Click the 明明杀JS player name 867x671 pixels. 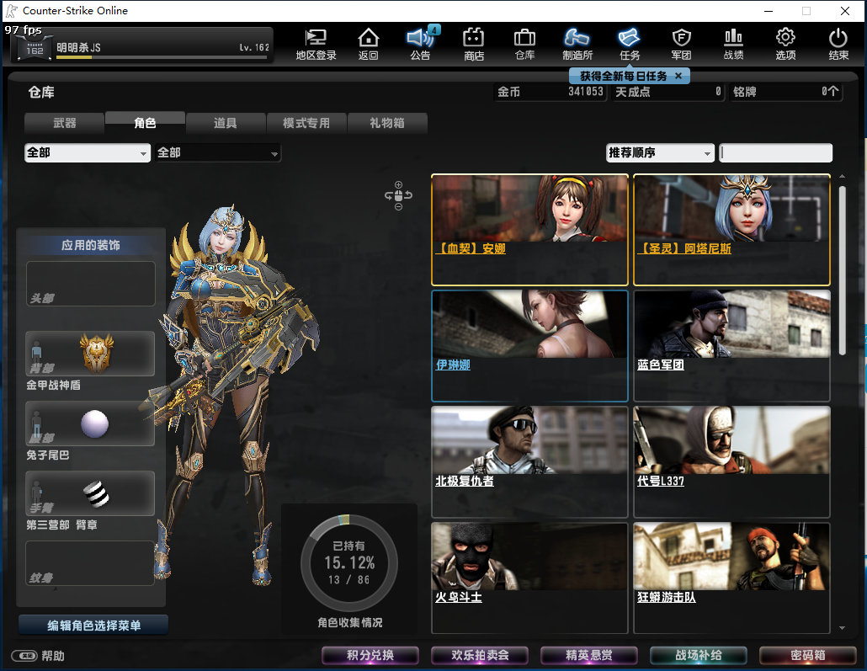[78, 48]
